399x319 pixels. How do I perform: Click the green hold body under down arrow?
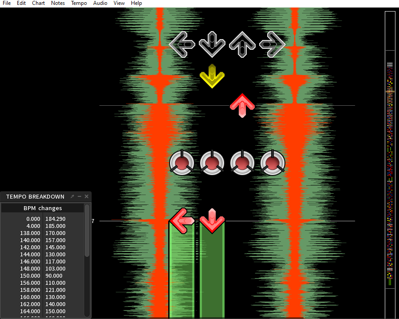[x=212, y=275]
